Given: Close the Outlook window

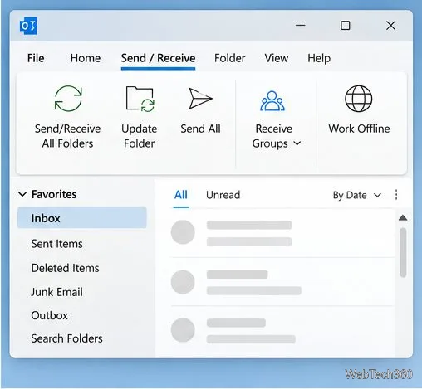Looking at the screenshot, I should click(390, 26).
